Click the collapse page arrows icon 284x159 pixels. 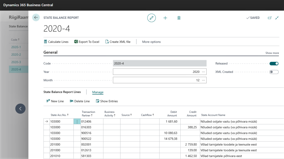point(277,18)
